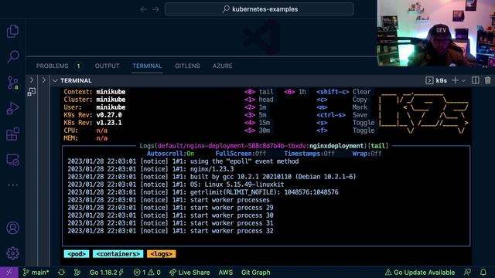Click the Autoscroll:On indicator
This screenshot has width=495, height=278.
pyautogui.click(x=170, y=154)
